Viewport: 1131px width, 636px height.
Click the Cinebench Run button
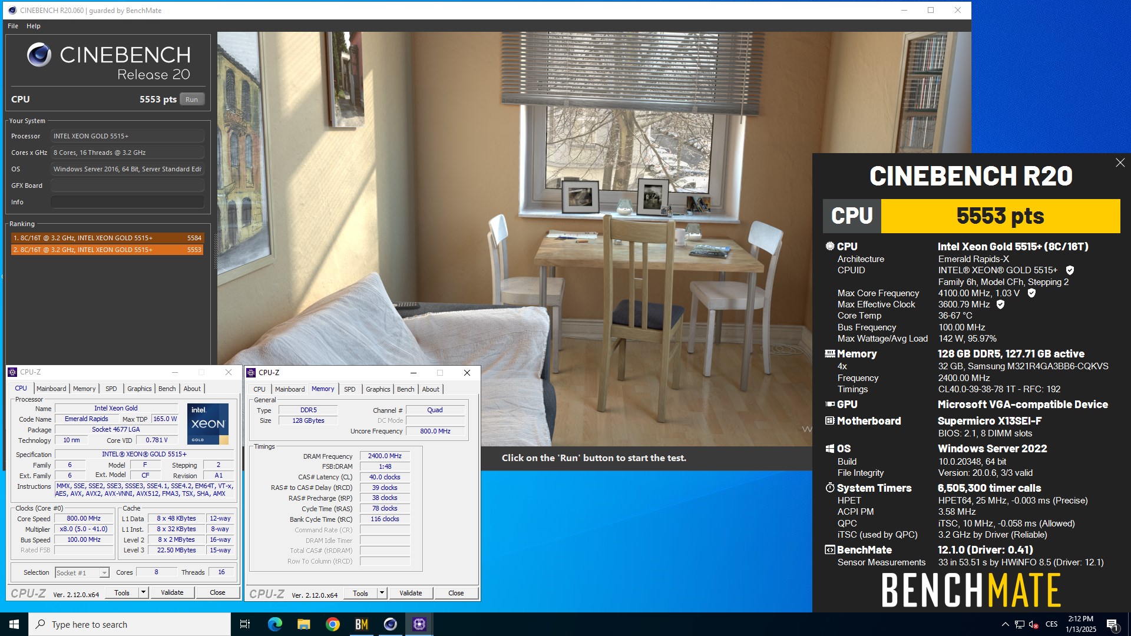[191, 100]
